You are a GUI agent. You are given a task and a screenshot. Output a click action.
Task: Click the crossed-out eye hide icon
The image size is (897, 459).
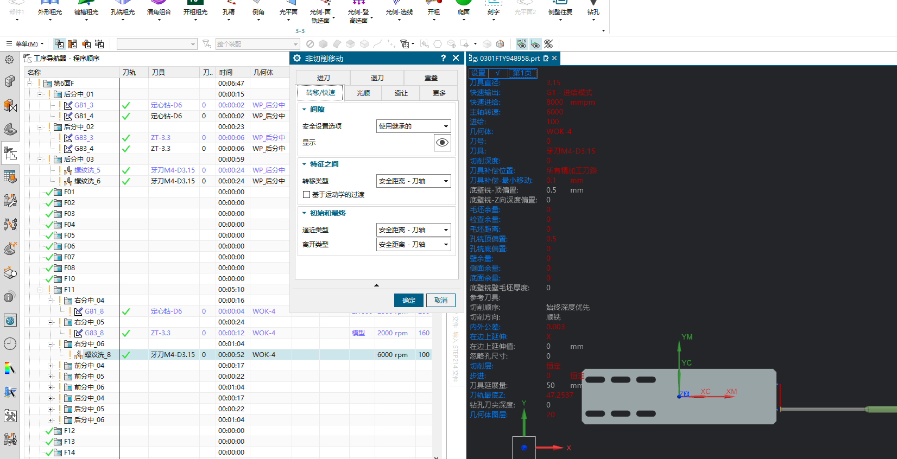(548, 44)
